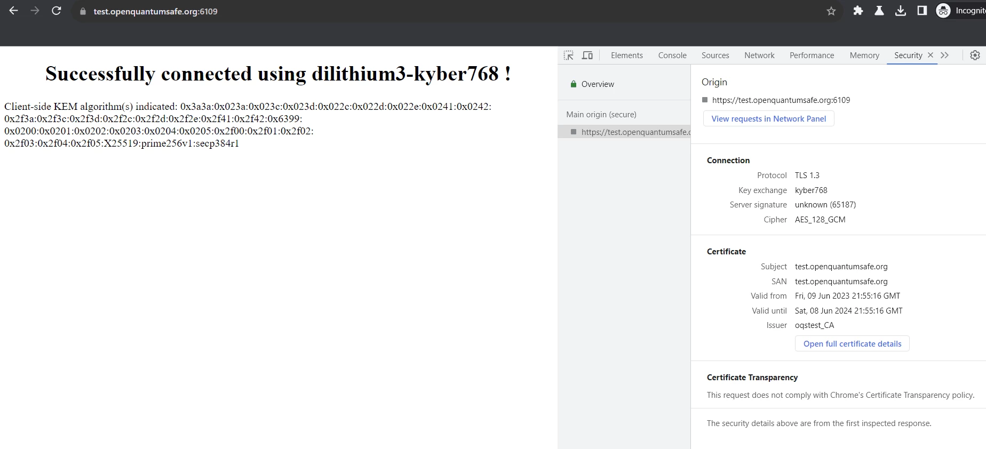Click the Certificate Subject value
Viewport: 986px width, 449px height.
[841, 267]
